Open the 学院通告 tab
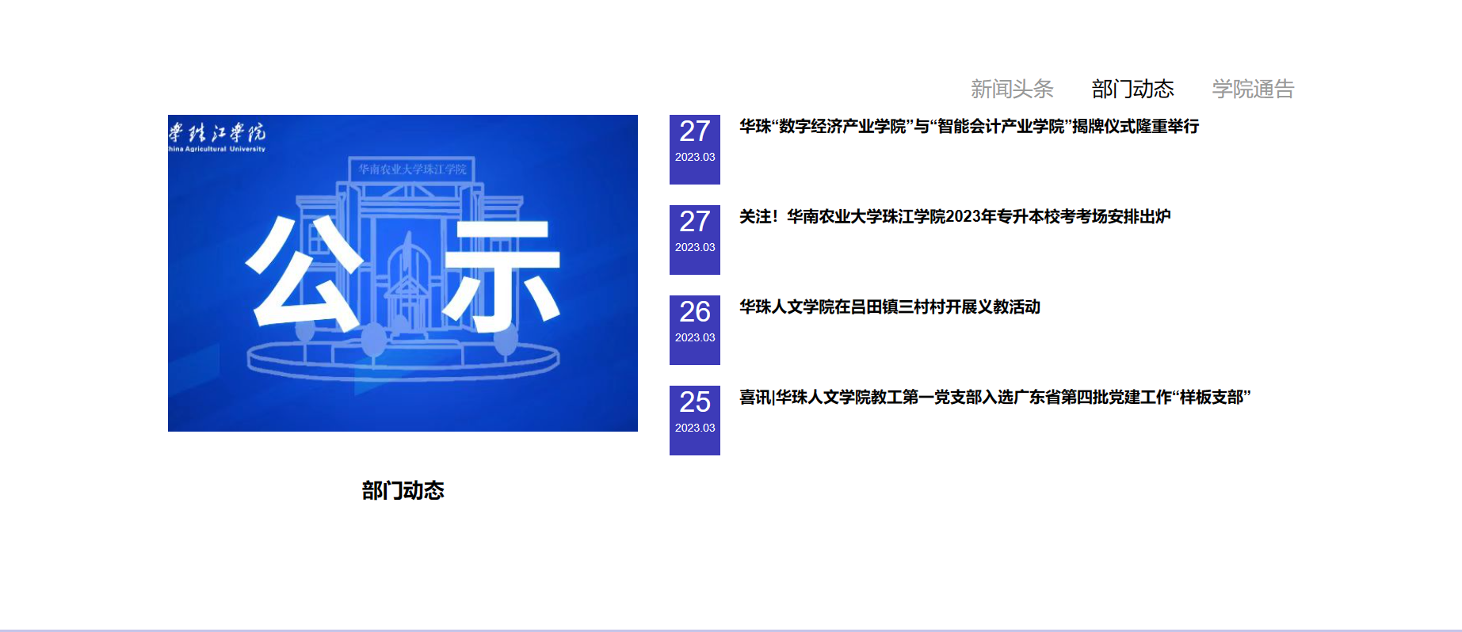Viewport: 1462px width, 632px height. [1253, 89]
